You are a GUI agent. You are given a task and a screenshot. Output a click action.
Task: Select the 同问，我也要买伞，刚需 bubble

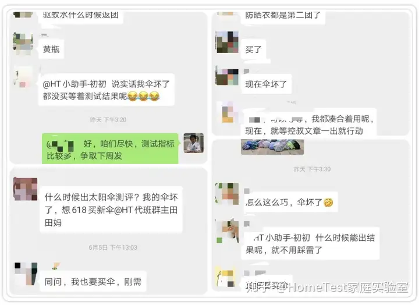click(93, 282)
